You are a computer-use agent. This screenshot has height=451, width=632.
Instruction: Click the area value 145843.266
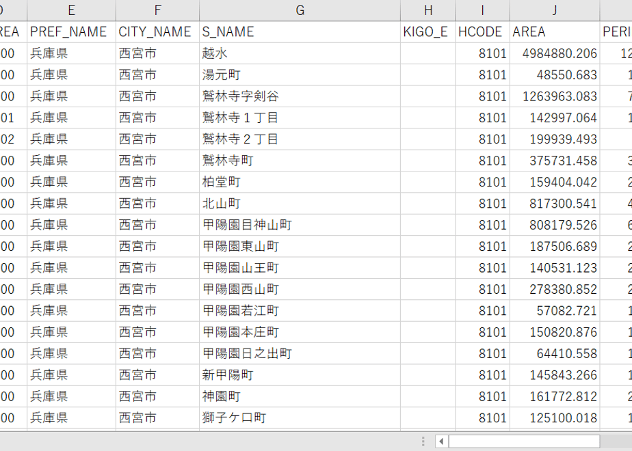click(555, 375)
